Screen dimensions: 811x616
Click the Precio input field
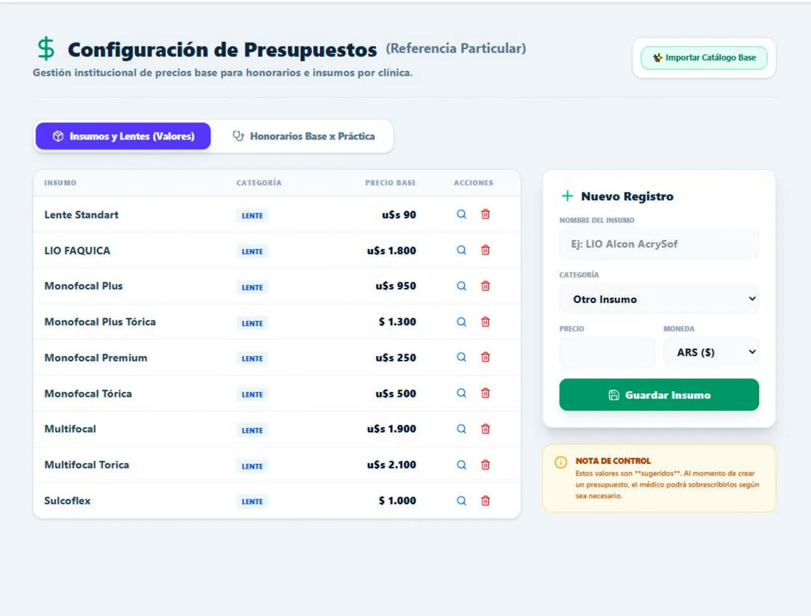(607, 352)
